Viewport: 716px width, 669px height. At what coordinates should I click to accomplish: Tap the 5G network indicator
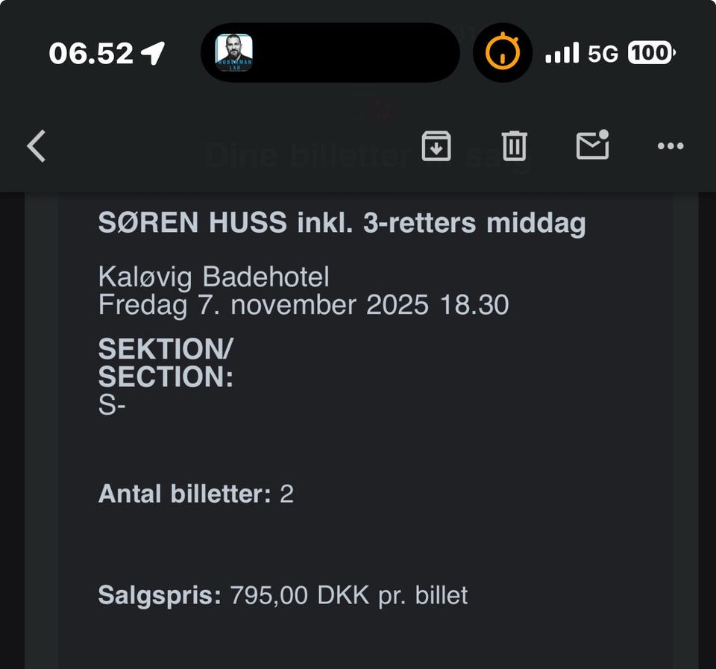603,54
